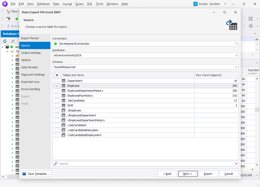The width and height of the screenshot is (260, 187).
Task: Uncheck the Employee table checkbox
Action: click(x=57, y=86)
